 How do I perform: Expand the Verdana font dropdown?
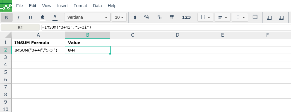click(x=88, y=17)
